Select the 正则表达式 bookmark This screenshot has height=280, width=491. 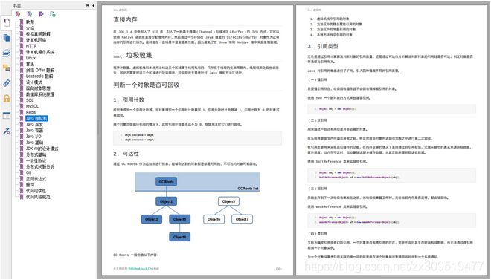36,179
